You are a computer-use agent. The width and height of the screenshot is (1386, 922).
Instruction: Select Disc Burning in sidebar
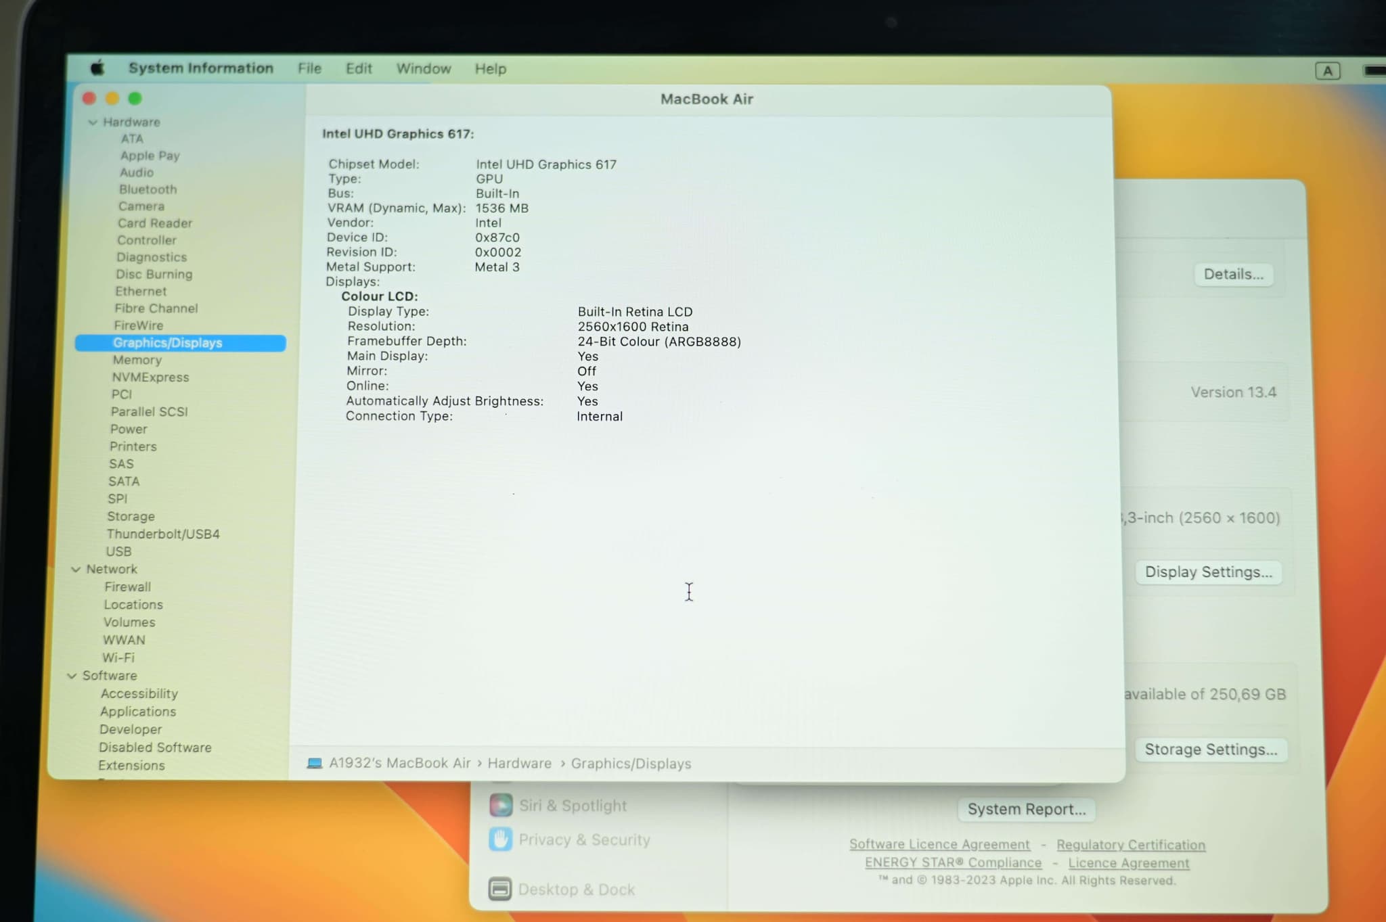pos(154,274)
